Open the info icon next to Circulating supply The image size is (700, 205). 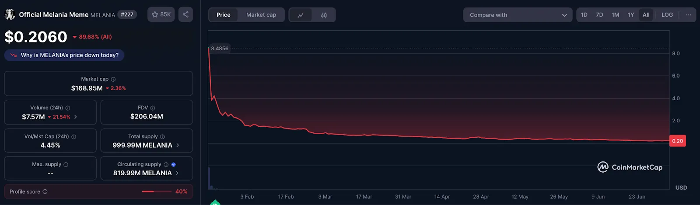[166, 165]
